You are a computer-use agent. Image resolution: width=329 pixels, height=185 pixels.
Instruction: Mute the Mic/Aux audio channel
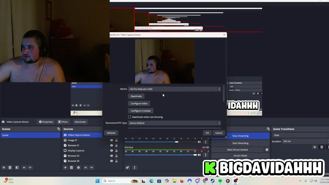pos(199,155)
